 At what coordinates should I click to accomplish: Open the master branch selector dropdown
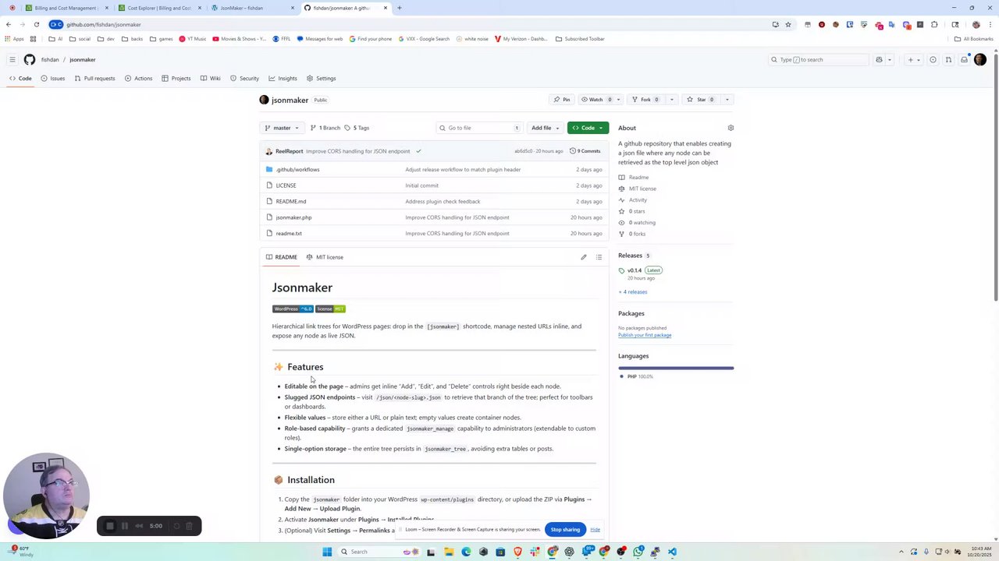[x=282, y=128]
